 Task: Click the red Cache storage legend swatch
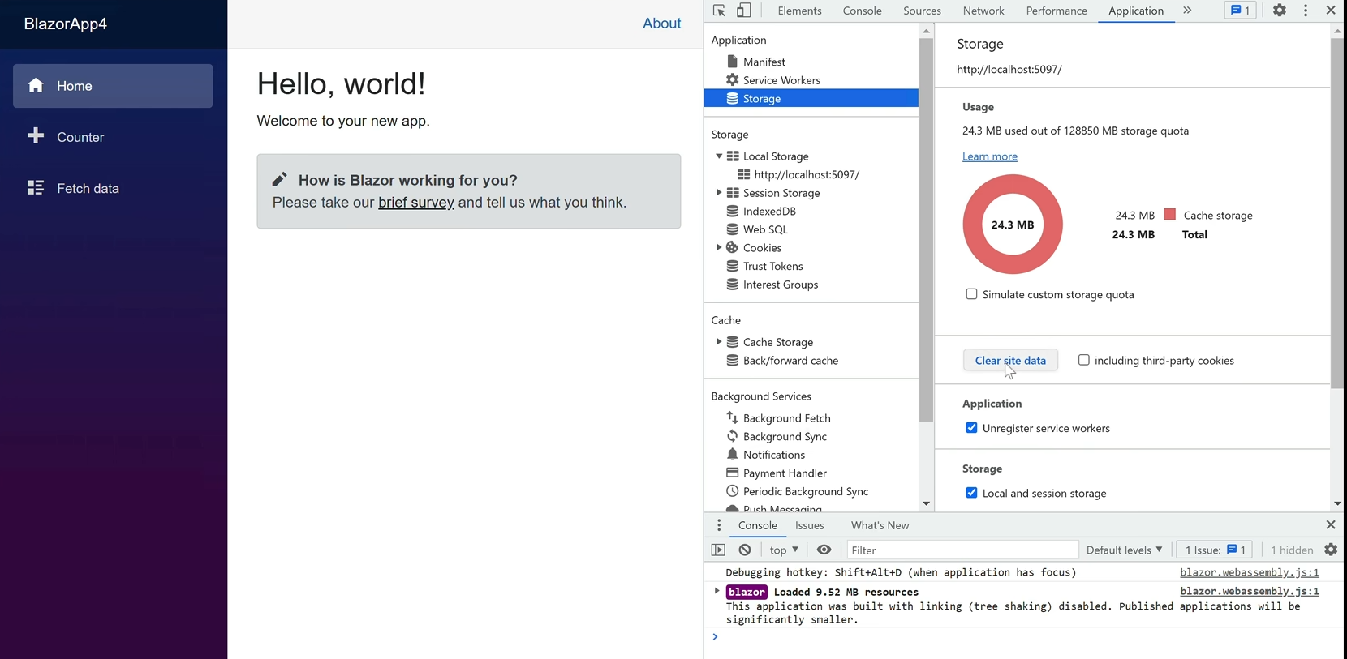pos(1169,214)
